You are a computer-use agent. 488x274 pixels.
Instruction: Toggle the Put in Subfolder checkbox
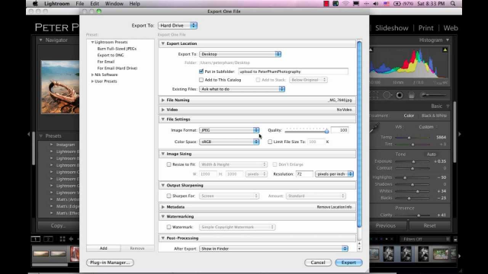pyautogui.click(x=201, y=72)
